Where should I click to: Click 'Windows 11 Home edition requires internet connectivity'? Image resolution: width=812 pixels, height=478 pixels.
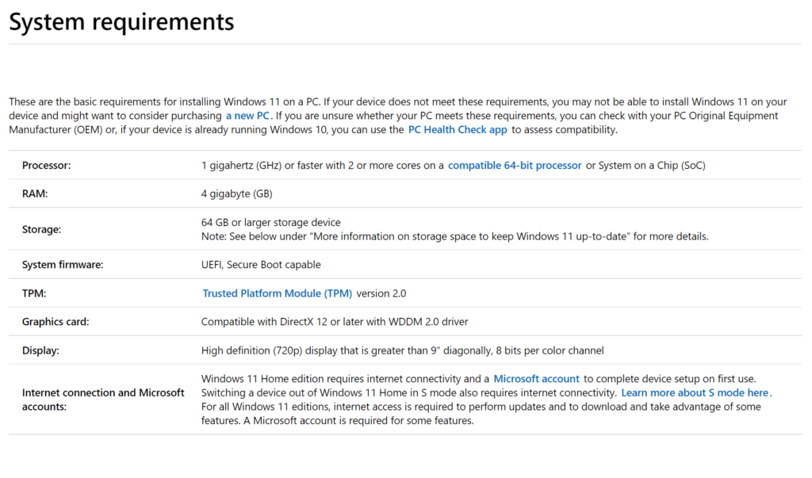pyautogui.click(x=331, y=379)
